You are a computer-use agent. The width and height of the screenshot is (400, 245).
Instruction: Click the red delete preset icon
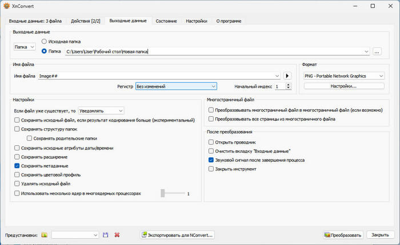pyautogui.click(x=117, y=235)
